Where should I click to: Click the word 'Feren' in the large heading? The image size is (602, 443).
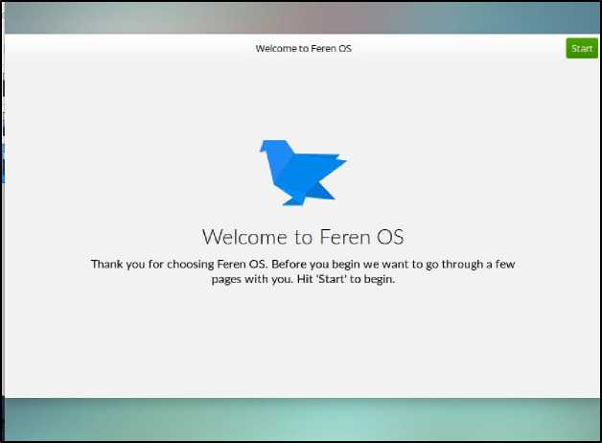(344, 237)
